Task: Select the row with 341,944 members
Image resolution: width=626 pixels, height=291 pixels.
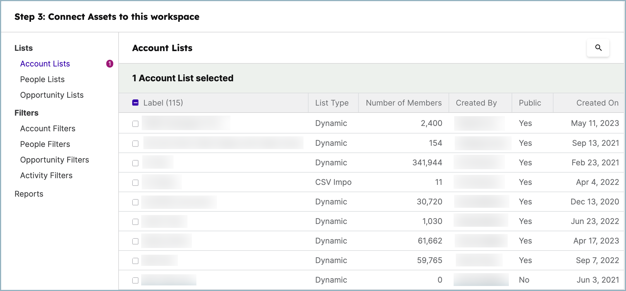Action: click(x=135, y=163)
